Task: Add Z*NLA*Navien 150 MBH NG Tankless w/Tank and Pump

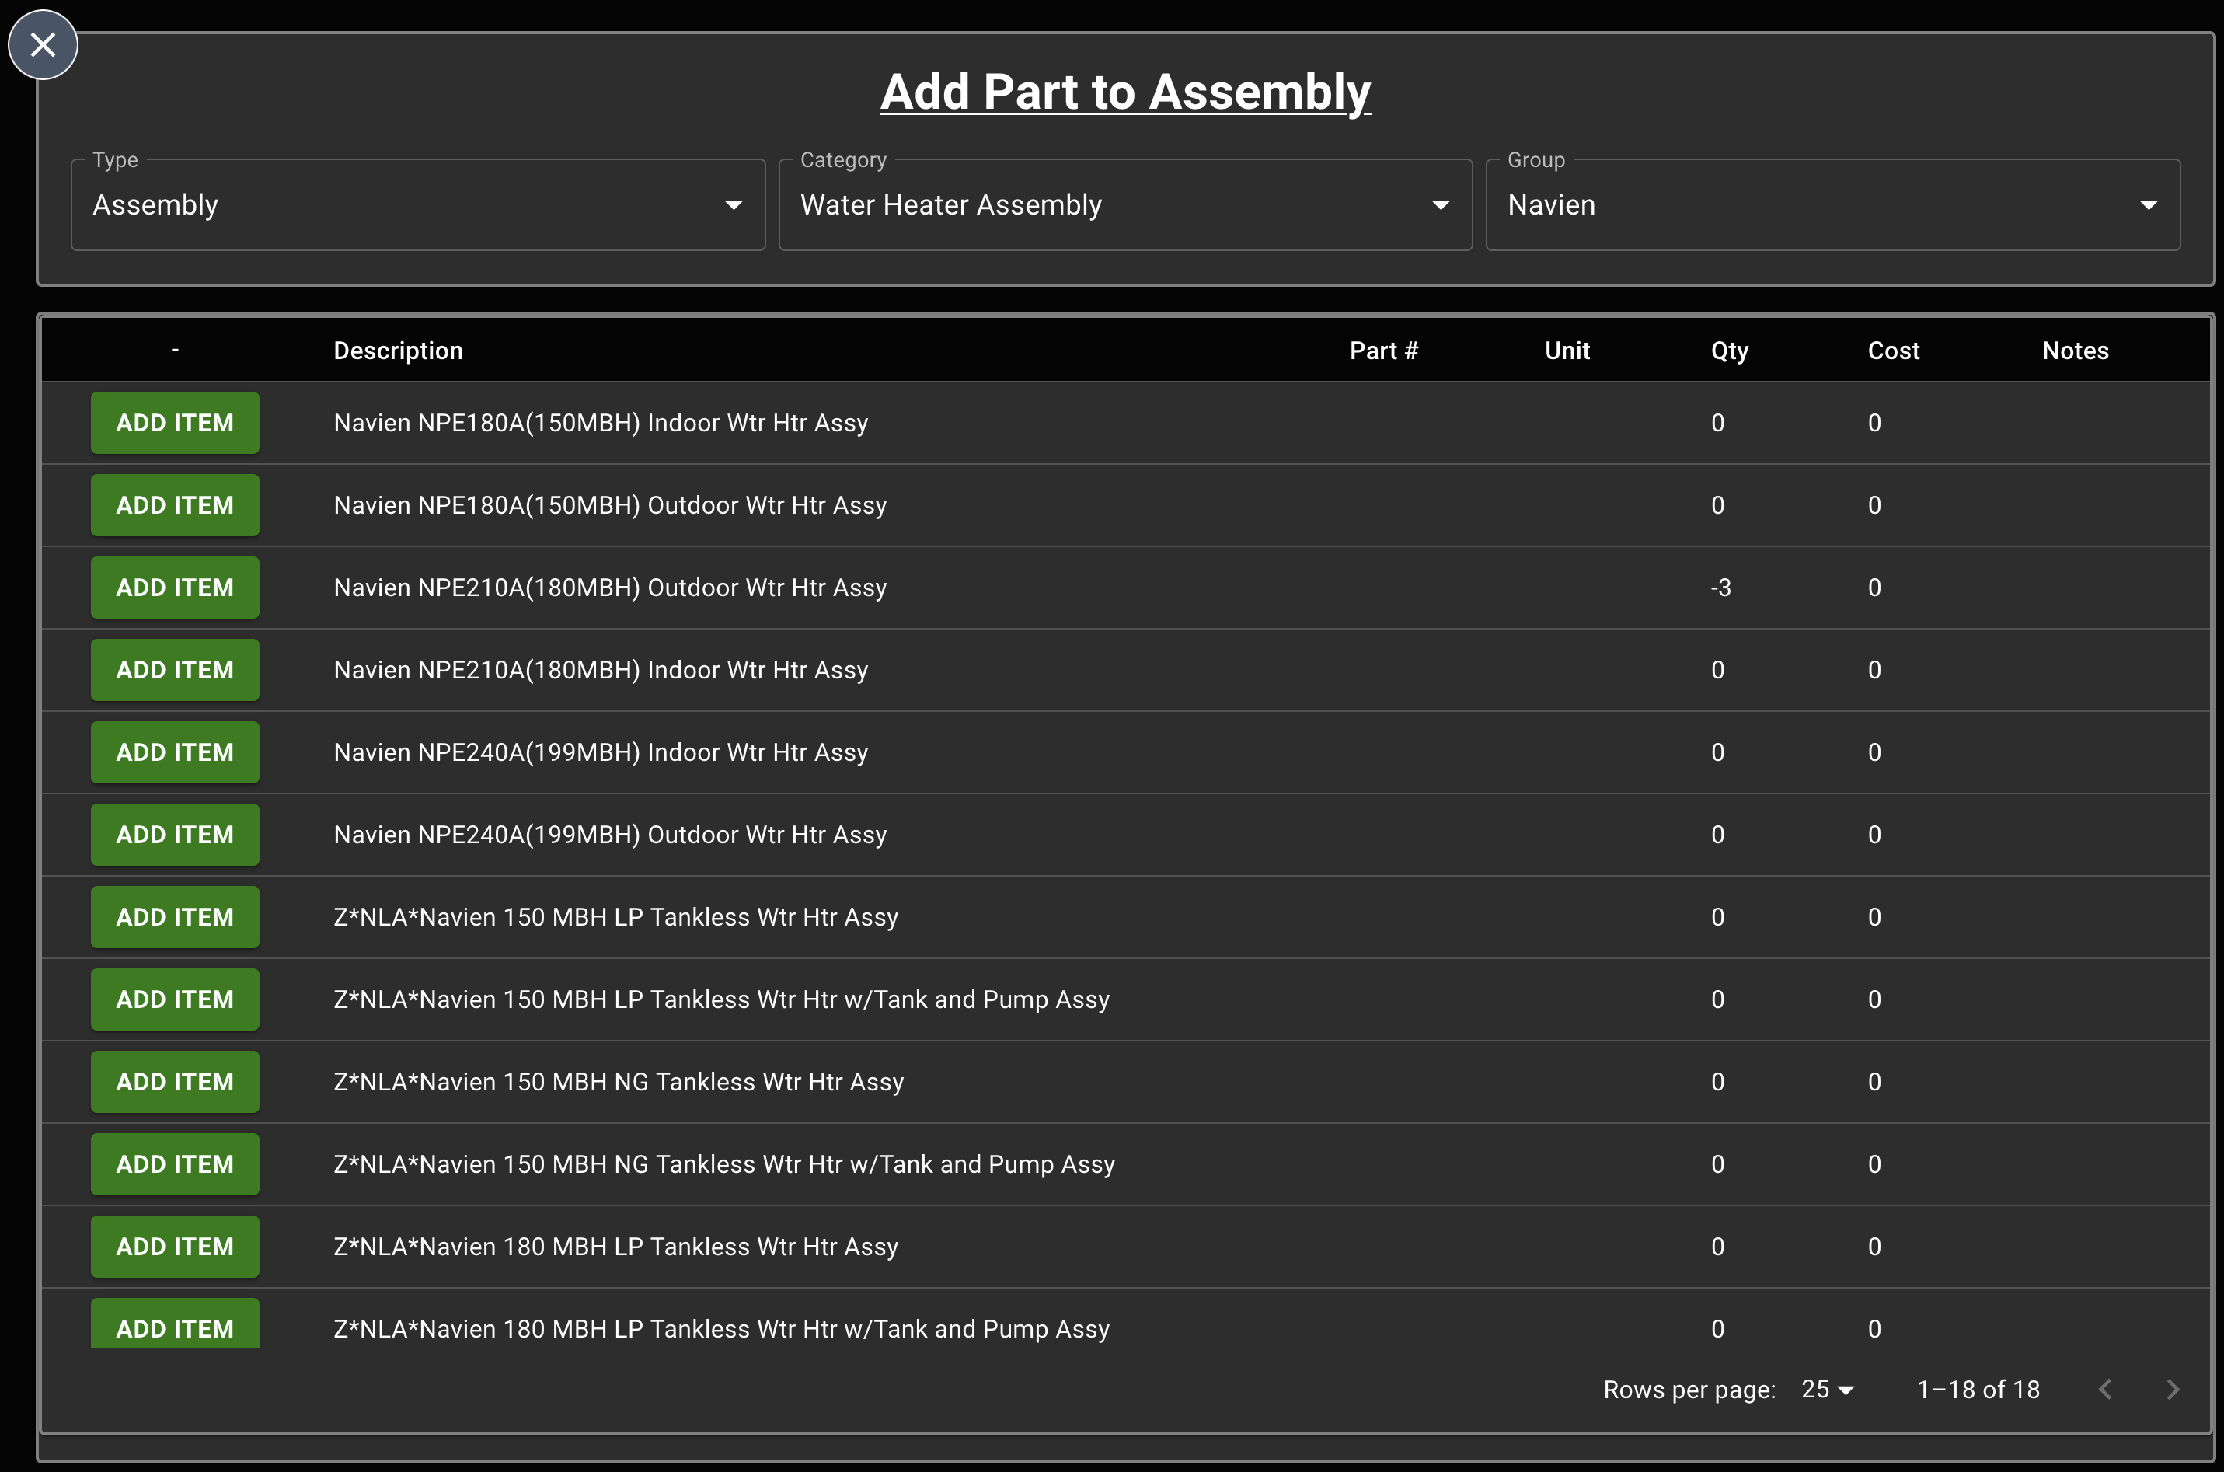Action: (175, 1163)
